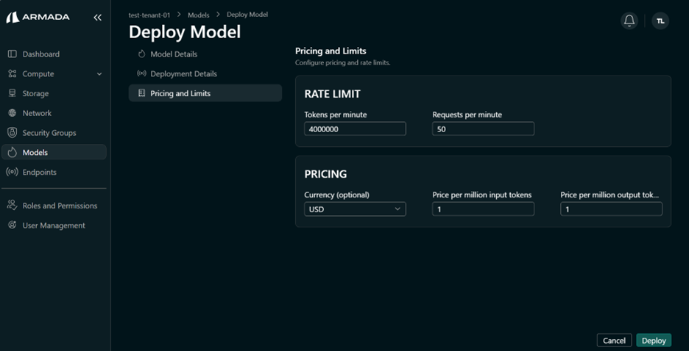Click the Endpoints broadcast icon in sidebar
The width and height of the screenshot is (689, 351).
point(13,173)
